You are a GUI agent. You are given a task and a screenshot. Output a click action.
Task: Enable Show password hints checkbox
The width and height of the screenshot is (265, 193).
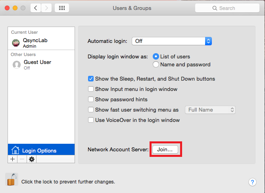[x=91, y=99]
